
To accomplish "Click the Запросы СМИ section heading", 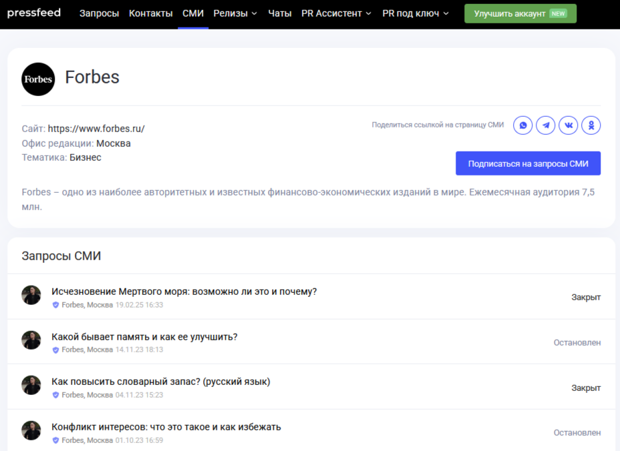I will tap(61, 256).
